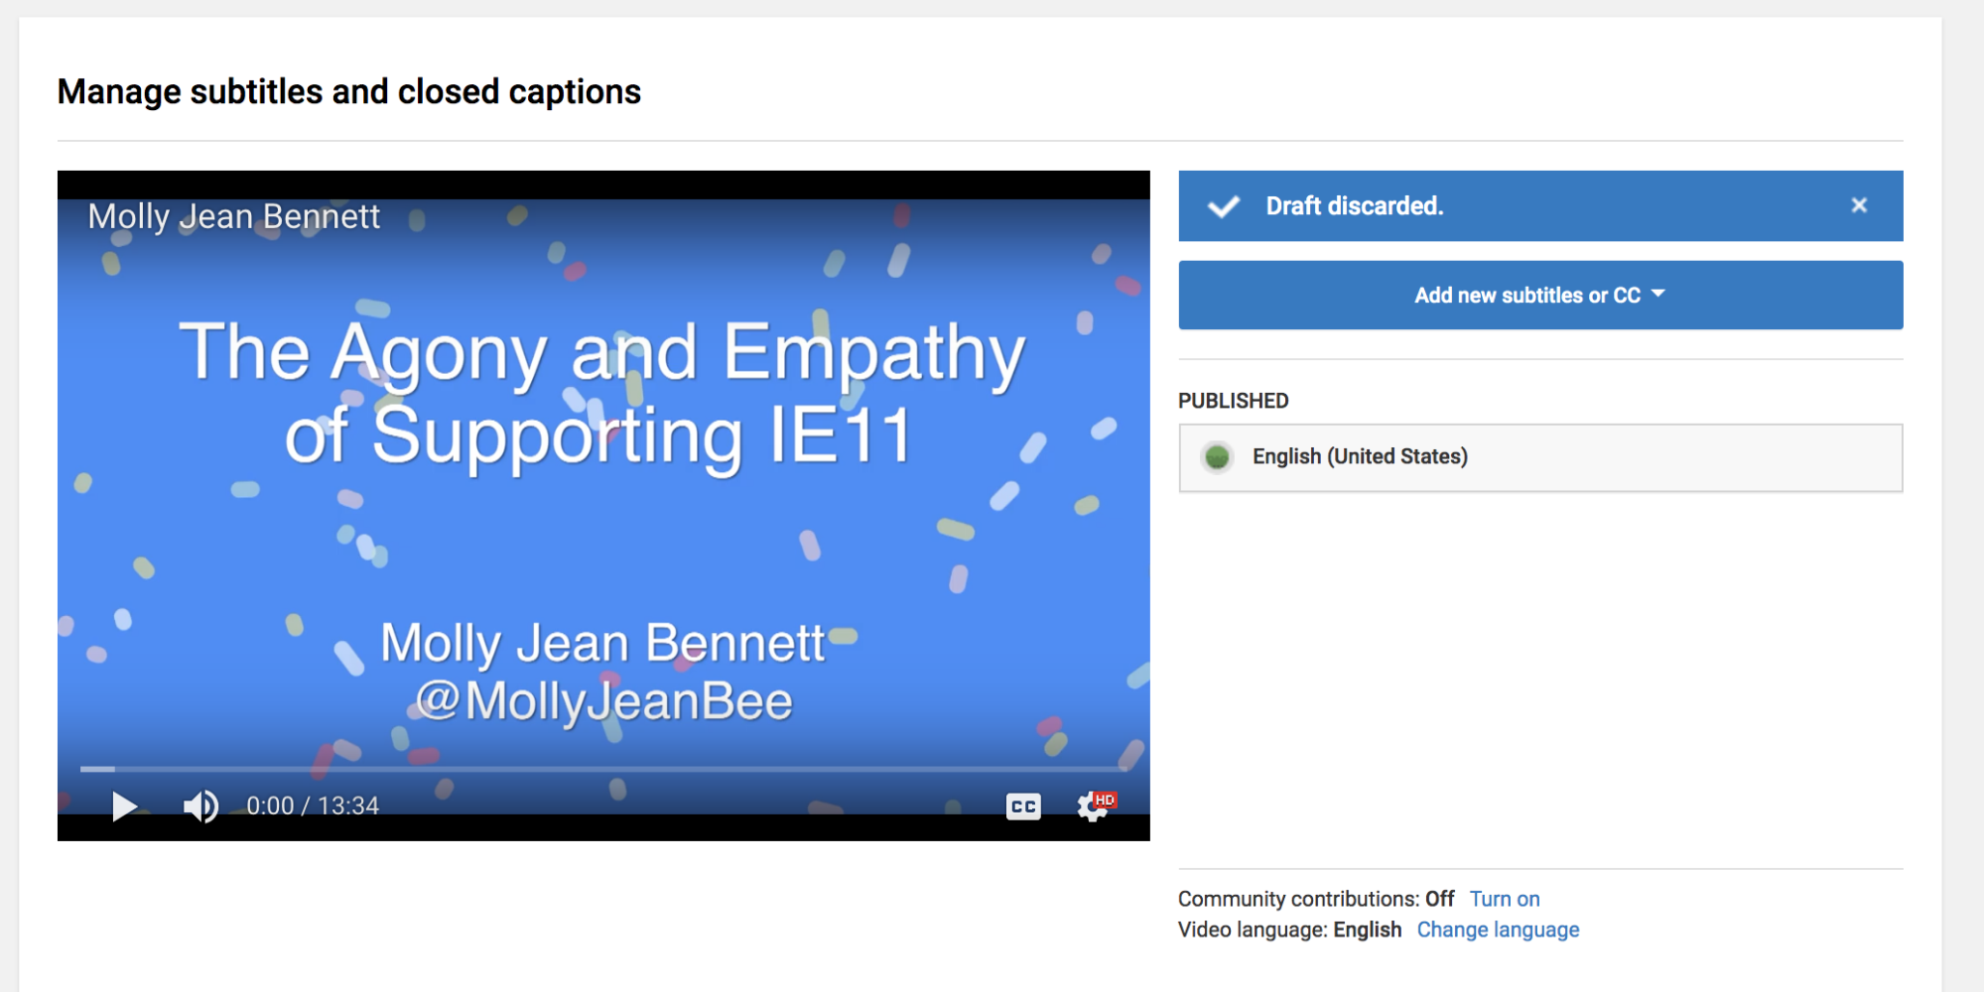
Task: Click the video progress bar
Action: click(603, 769)
